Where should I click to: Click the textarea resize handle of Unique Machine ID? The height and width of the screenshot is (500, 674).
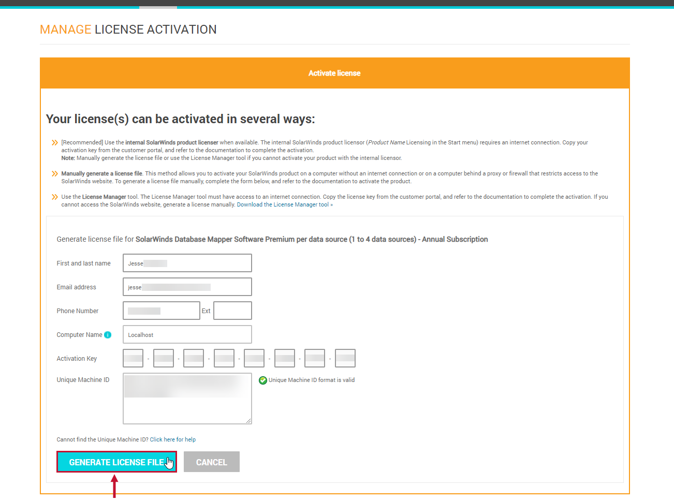point(248,421)
